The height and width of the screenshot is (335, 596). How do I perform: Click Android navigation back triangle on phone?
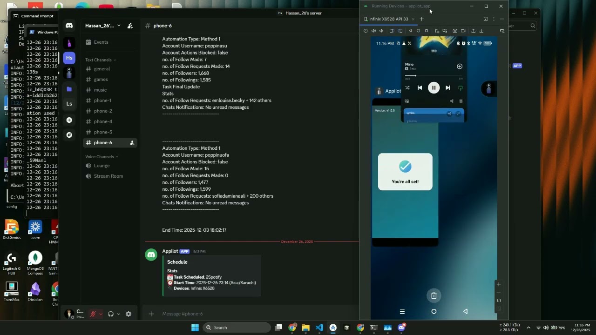tap(465, 312)
